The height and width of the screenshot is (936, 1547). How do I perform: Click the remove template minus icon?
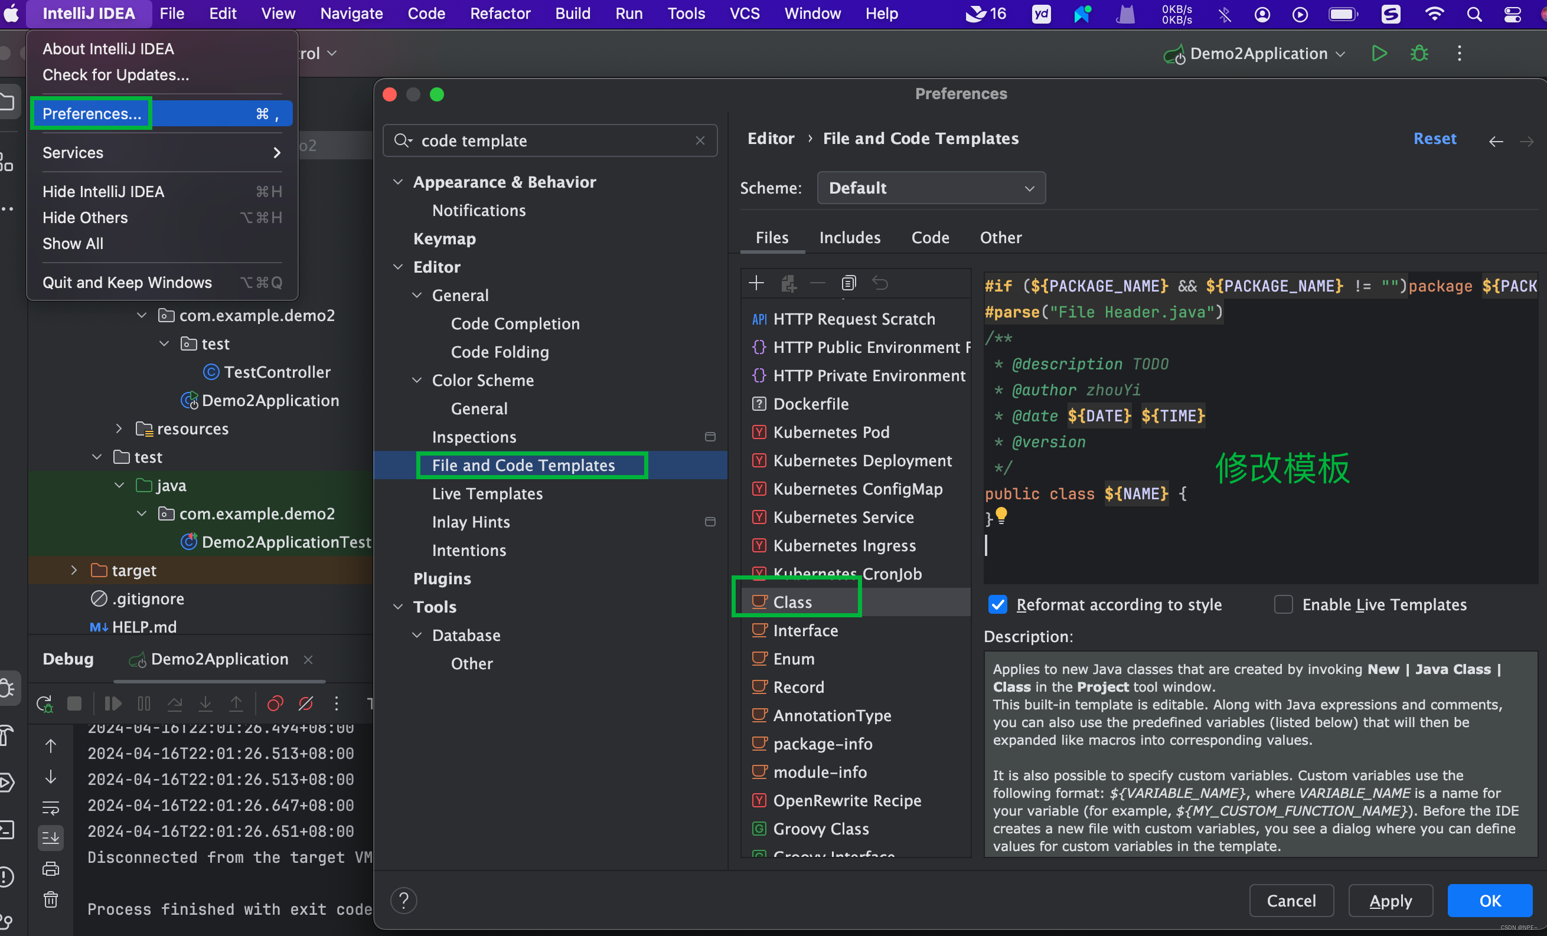tap(817, 283)
